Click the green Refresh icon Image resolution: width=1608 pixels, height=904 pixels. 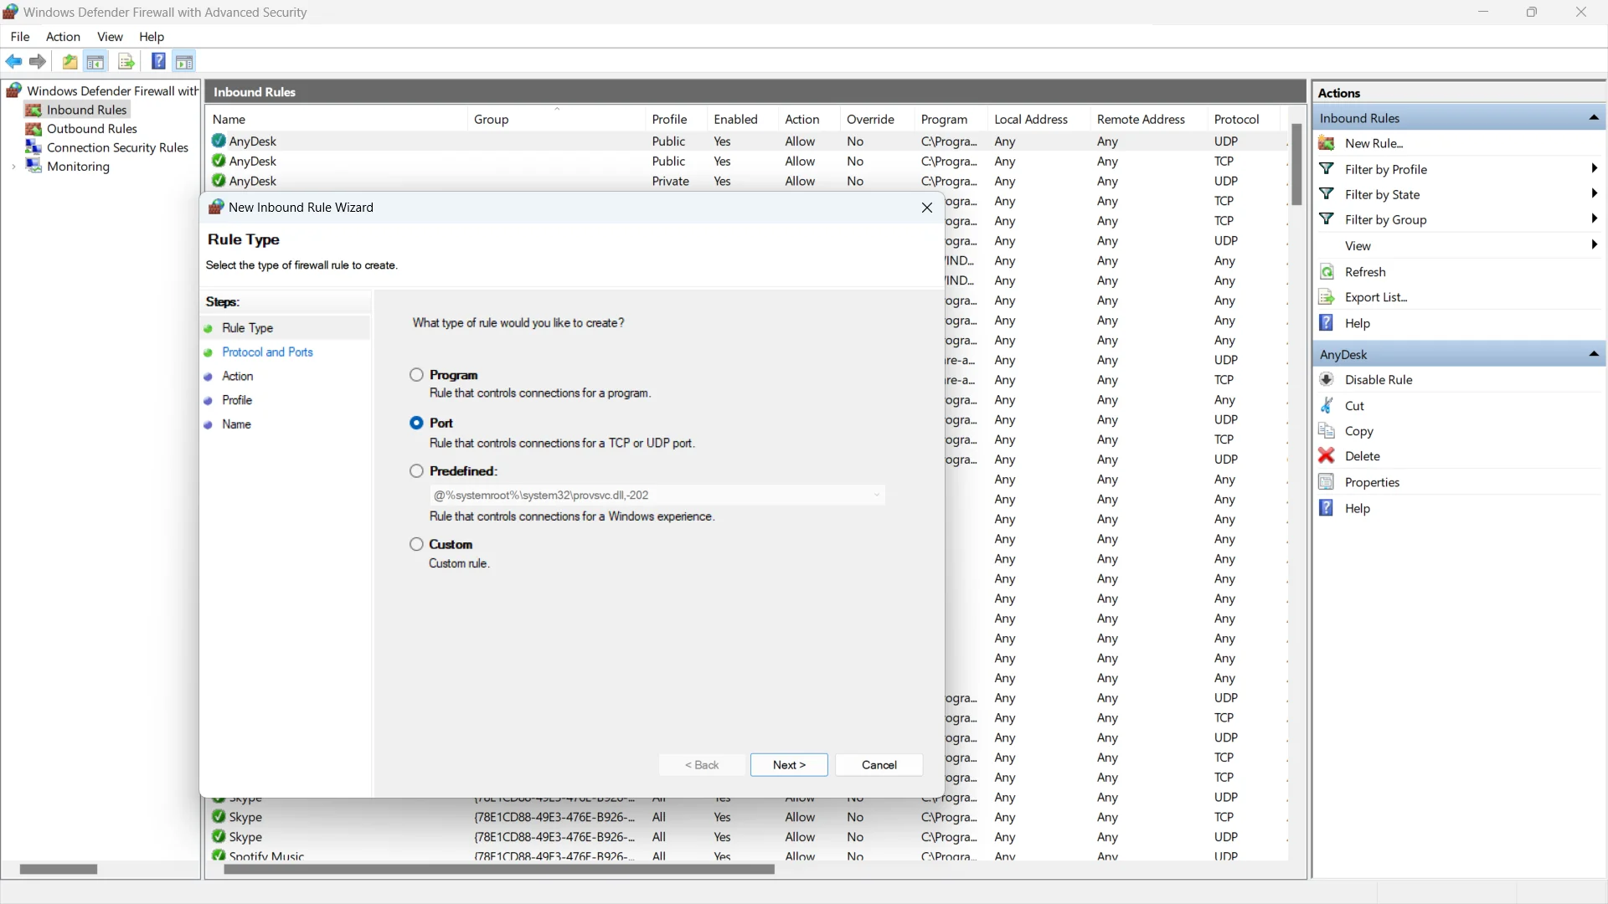pos(1327,272)
